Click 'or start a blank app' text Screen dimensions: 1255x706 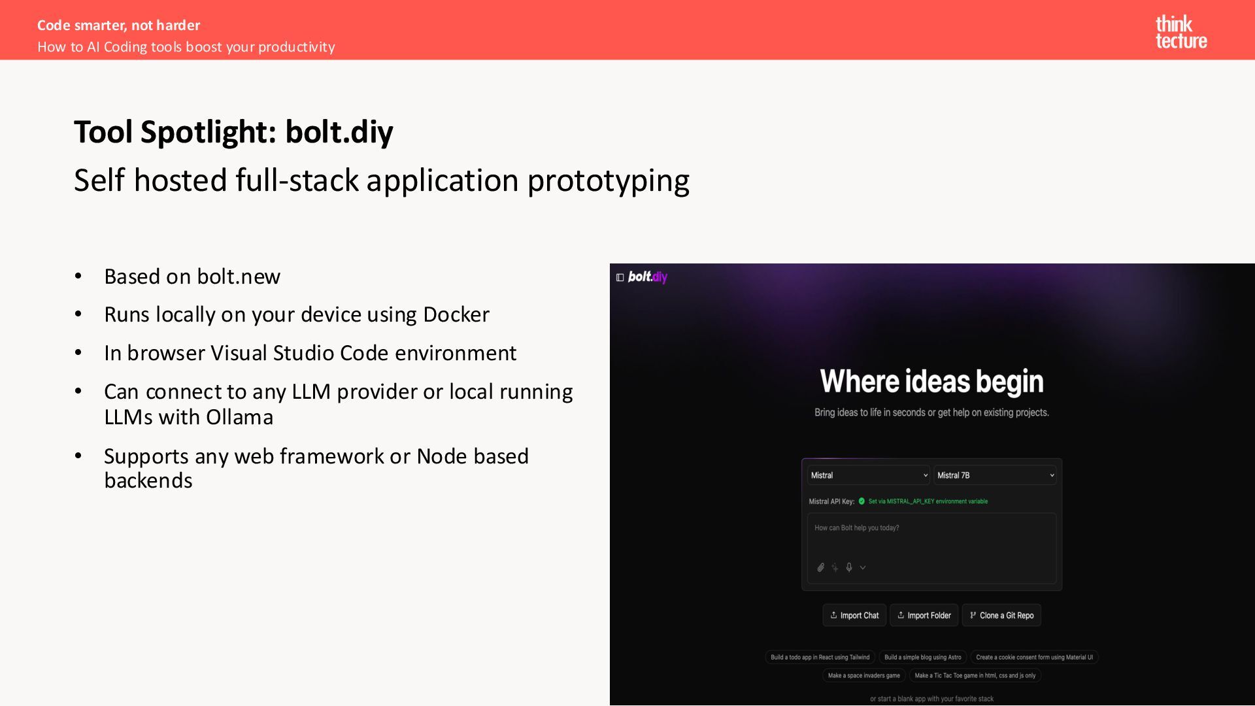[x=931, y=699]
